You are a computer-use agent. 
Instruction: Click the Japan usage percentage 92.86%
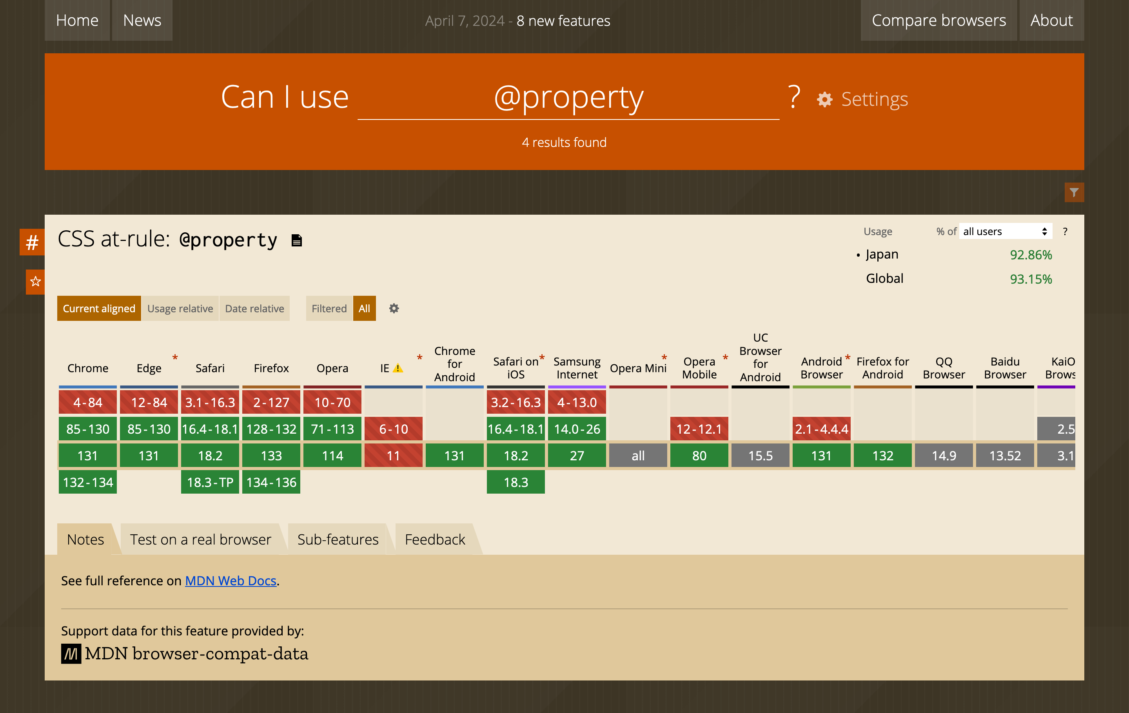click(x=1031, y=255)
